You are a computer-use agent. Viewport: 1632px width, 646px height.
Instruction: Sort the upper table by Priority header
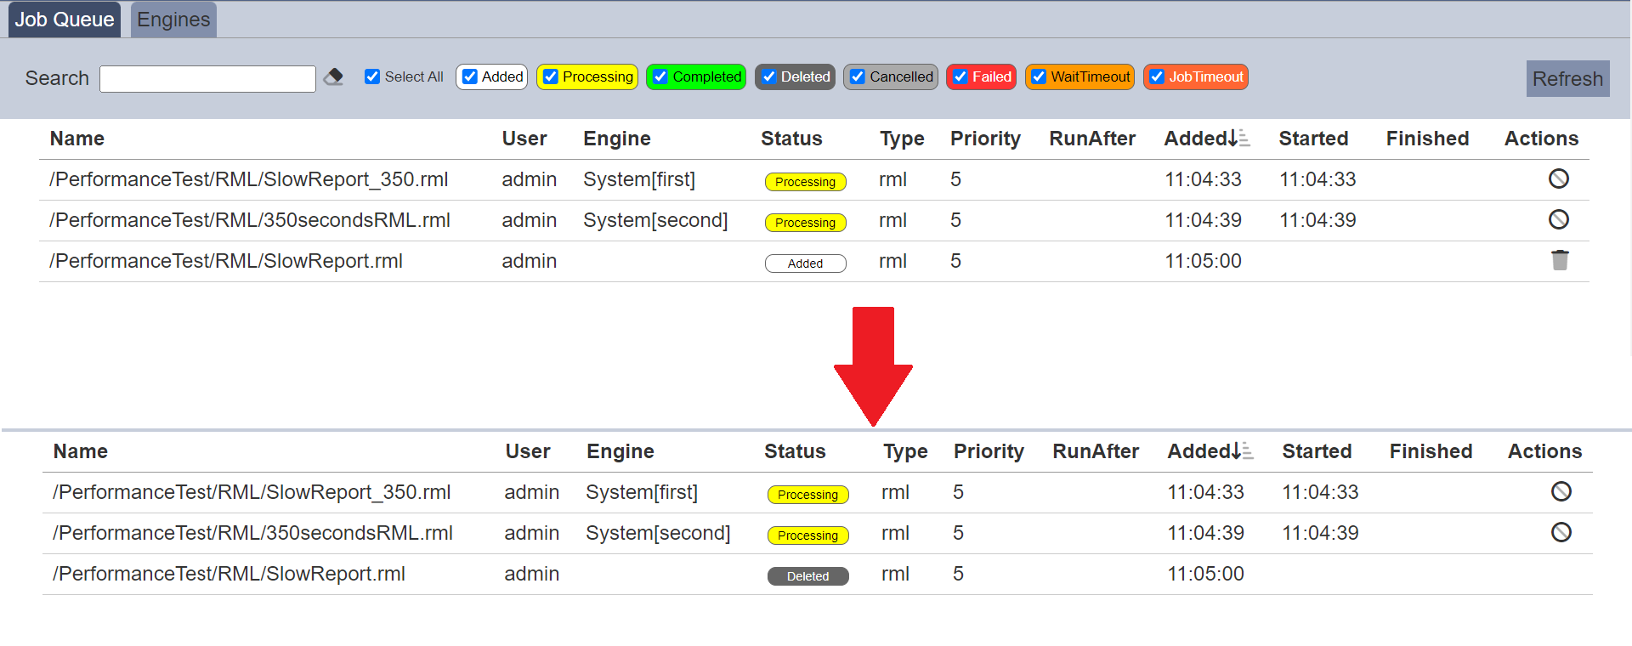[x=985, y=139]
